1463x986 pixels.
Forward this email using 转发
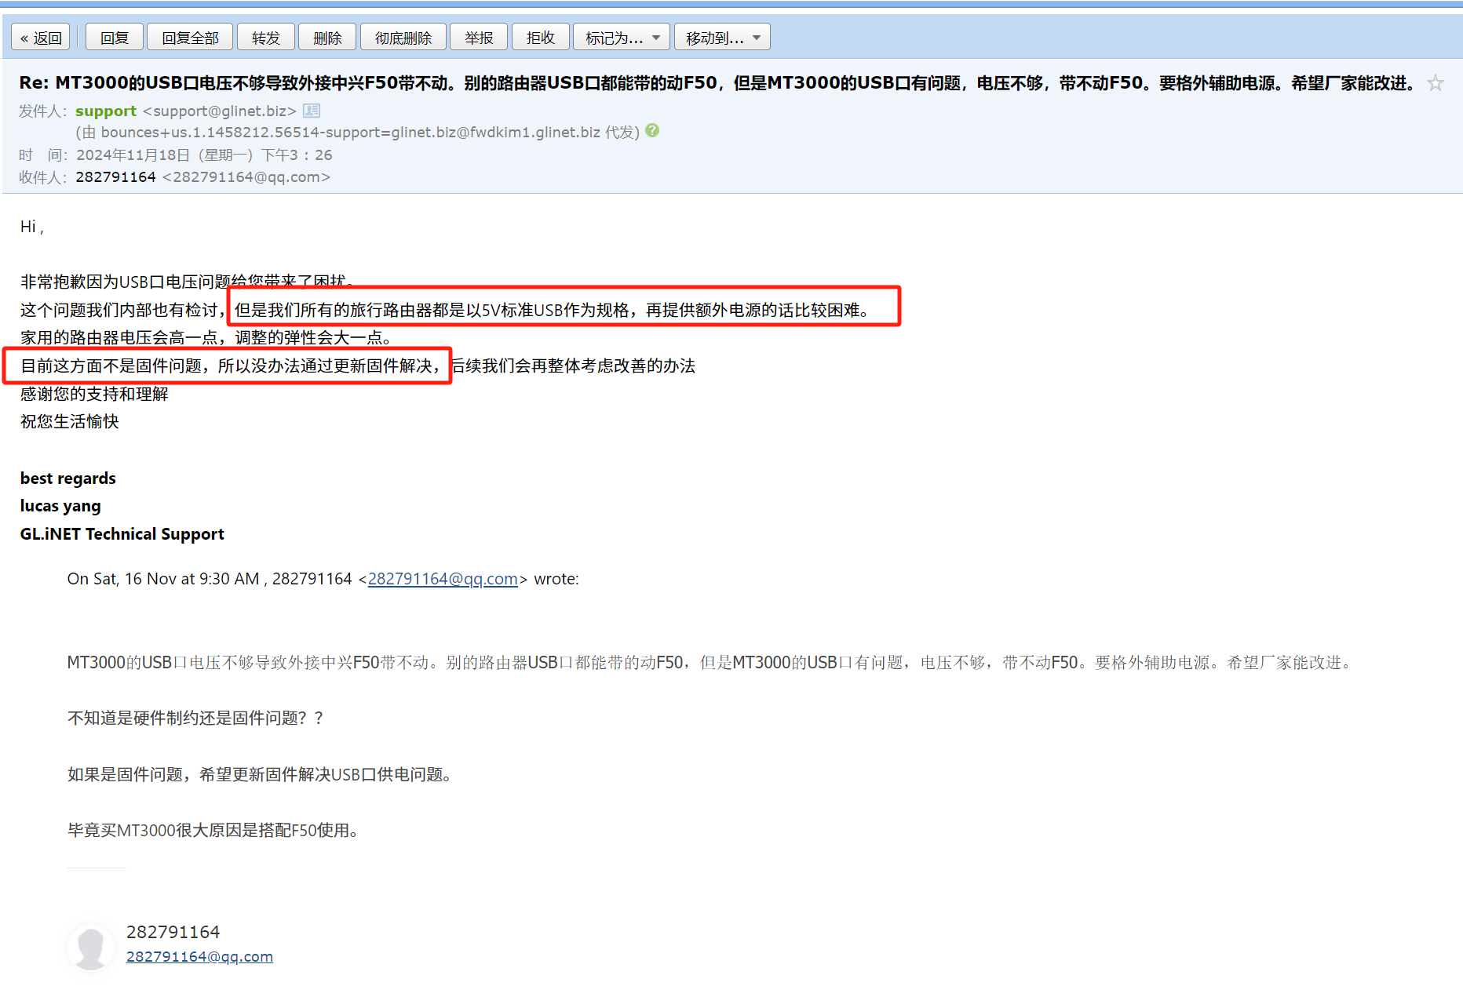(265, 36)
